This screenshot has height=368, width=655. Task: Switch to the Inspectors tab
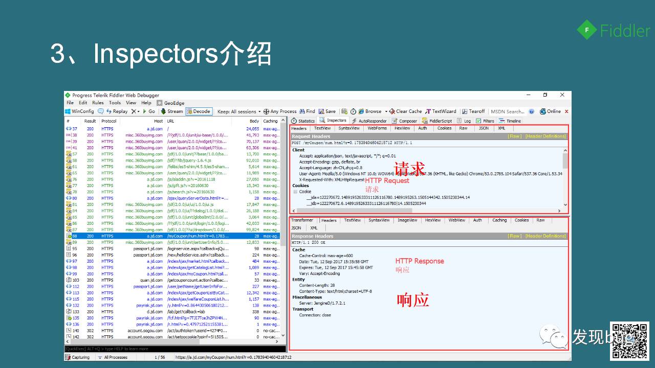(333, 121)
